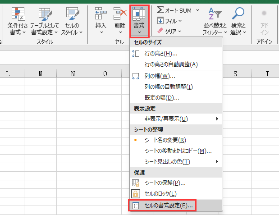
Task: Click the 条件付き書式 icon
Action: pos(18,14)
